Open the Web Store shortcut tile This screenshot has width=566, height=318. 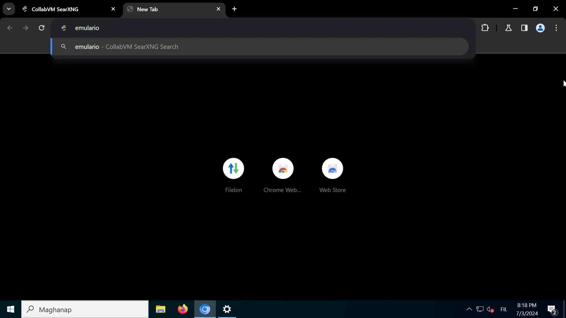tap(332, 168)
